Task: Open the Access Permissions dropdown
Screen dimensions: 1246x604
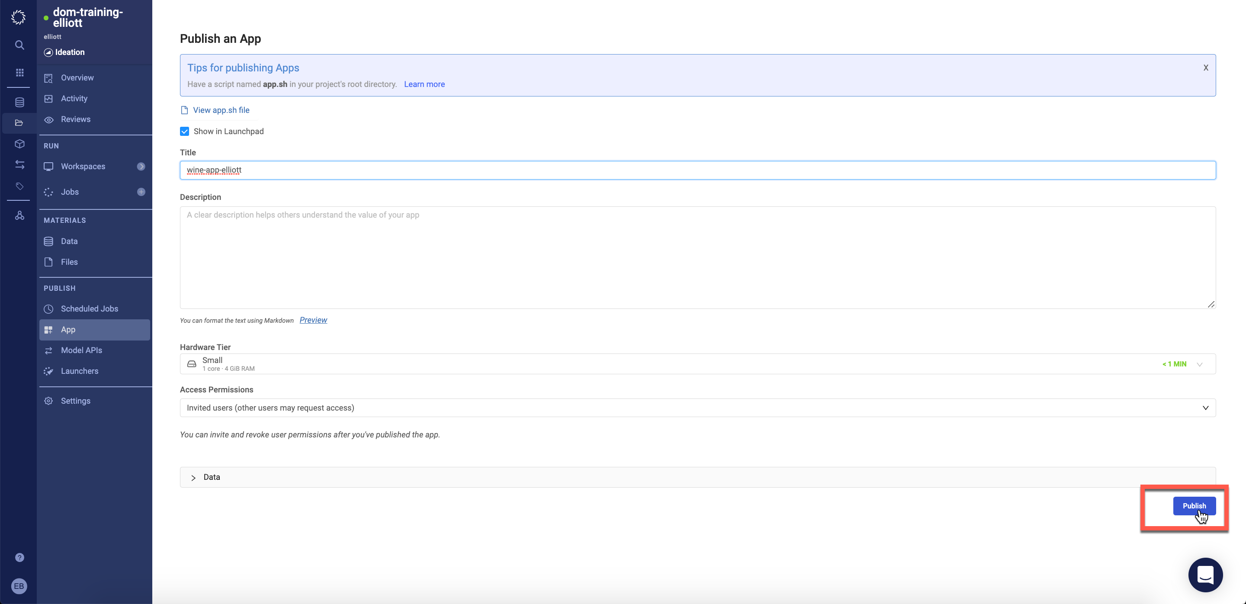Action: [x=697, y=408]
